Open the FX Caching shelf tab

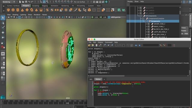click(x=81, y=6)
